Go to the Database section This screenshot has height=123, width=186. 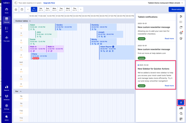[x=6, y=97]
